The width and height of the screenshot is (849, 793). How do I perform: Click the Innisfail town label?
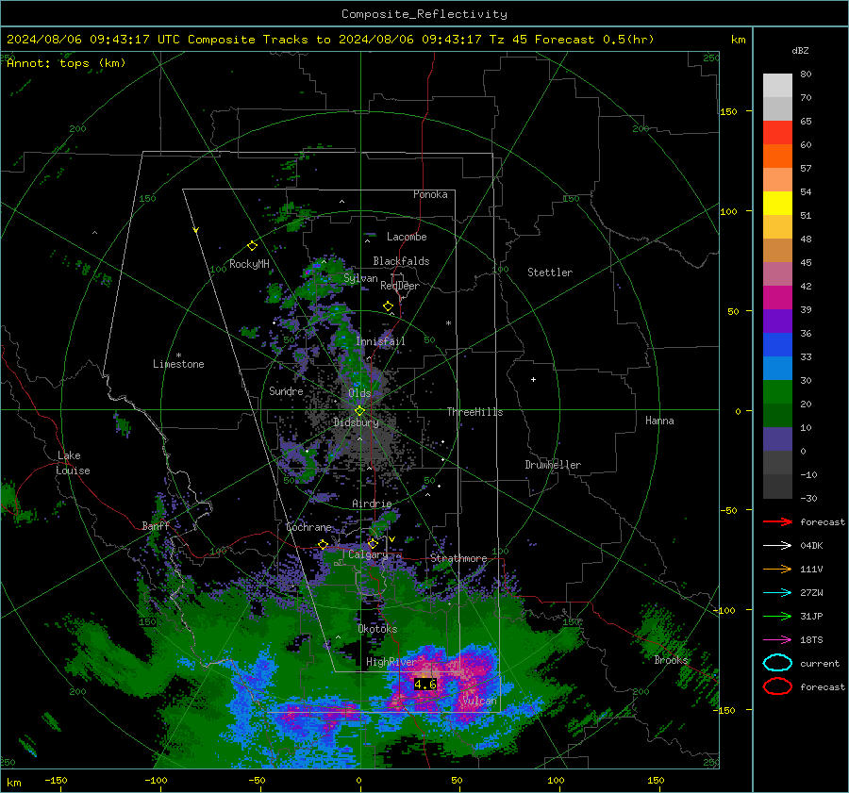coord(380,341)
